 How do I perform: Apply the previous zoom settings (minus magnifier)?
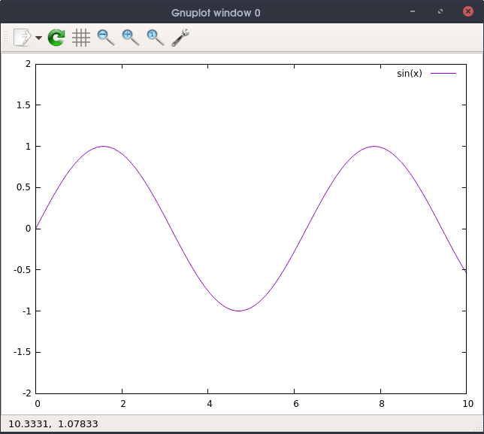pos(106,38)
